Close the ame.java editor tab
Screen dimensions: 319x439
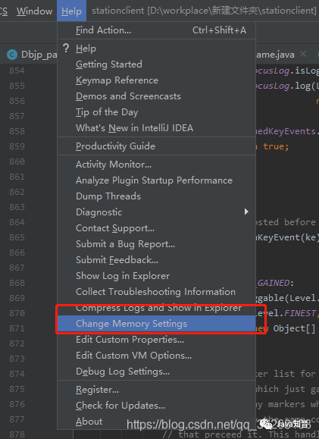tap(303, 54)
